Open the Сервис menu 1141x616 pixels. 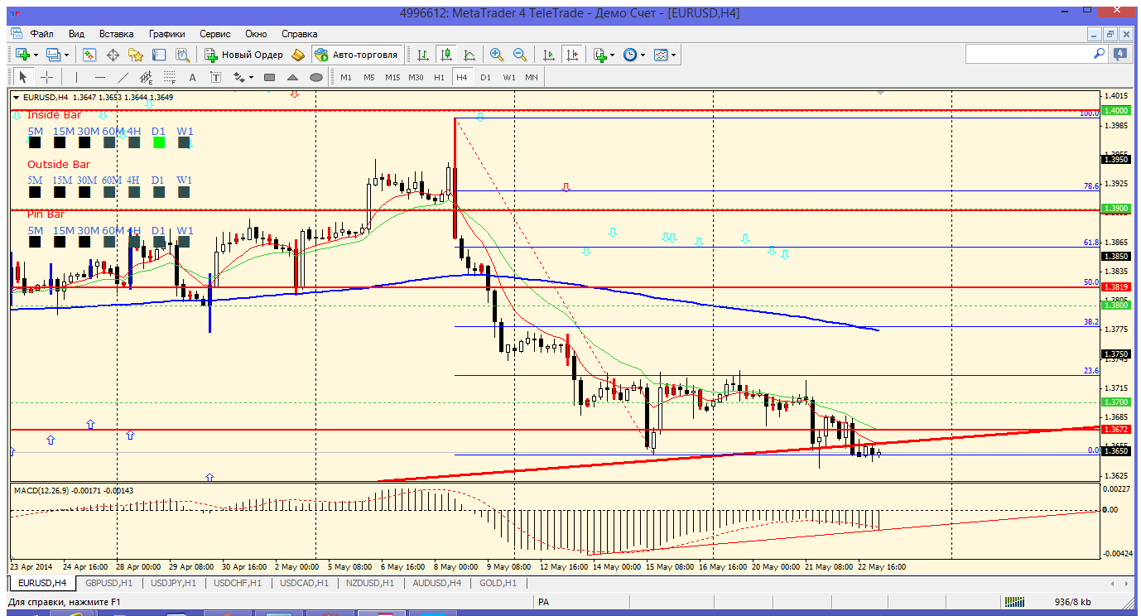(x=215, y=34)
